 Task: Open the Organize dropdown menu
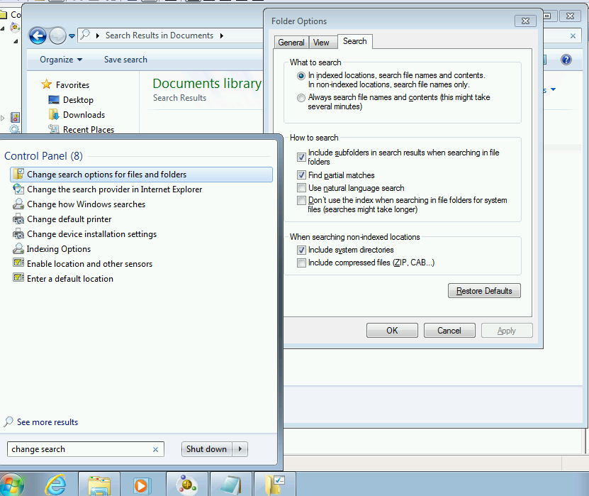point(61,60)
